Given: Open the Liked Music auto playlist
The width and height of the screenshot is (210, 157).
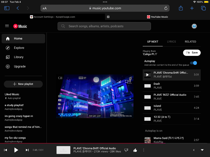Looking at the screenshot, I should click(23, 96).
